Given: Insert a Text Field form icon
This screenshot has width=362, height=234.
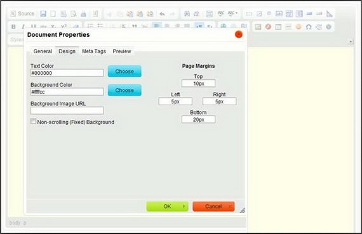Looking at the screenshot, I should [279, 14].
